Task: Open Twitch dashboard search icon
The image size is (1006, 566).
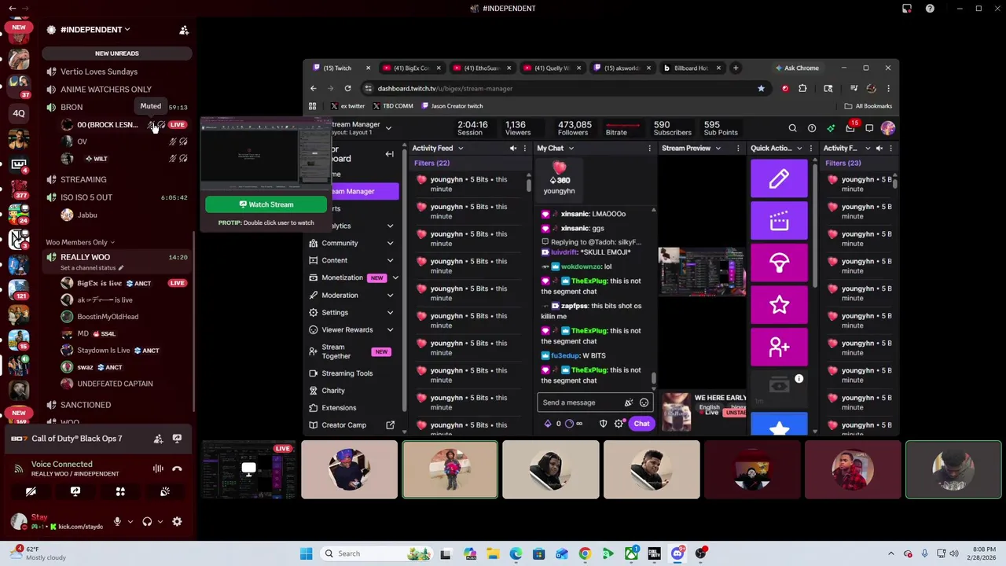Action: pos(792,128)
